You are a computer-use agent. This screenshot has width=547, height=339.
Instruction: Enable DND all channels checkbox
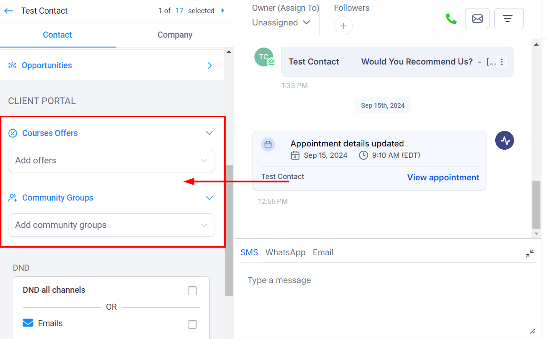(192, 291)
